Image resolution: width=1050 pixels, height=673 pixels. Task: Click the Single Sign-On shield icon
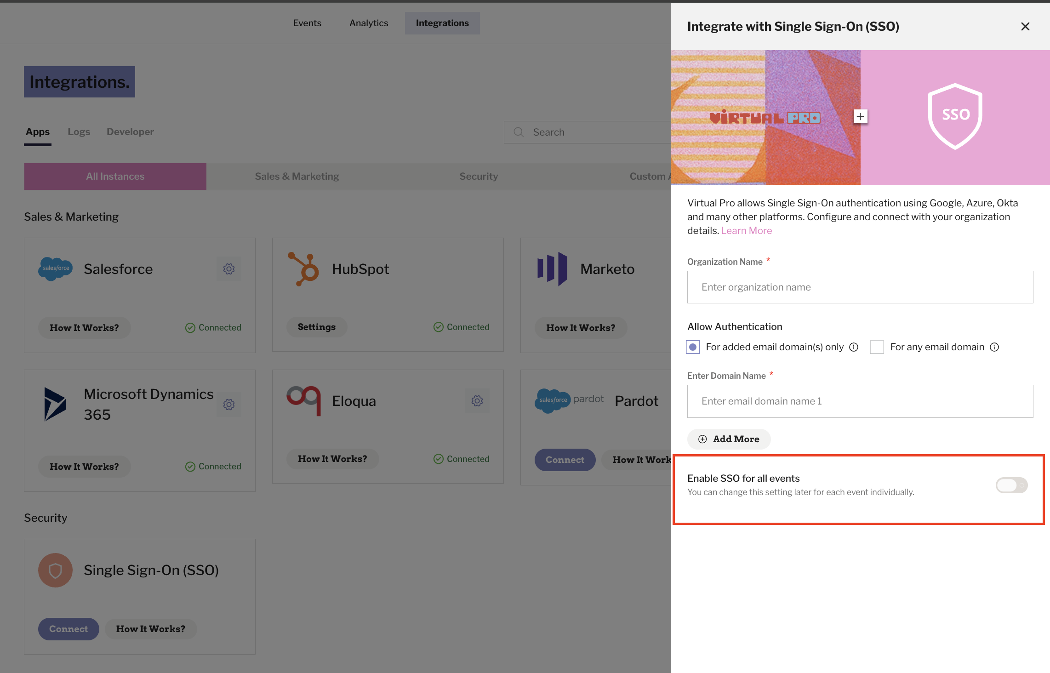pyautogui.click(x=55, y=570)
